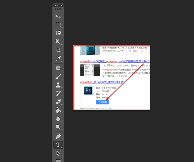Open the soft.onlinedown.net URL link
This screenshot has width=194, height=162.
(x=92, y=108)
